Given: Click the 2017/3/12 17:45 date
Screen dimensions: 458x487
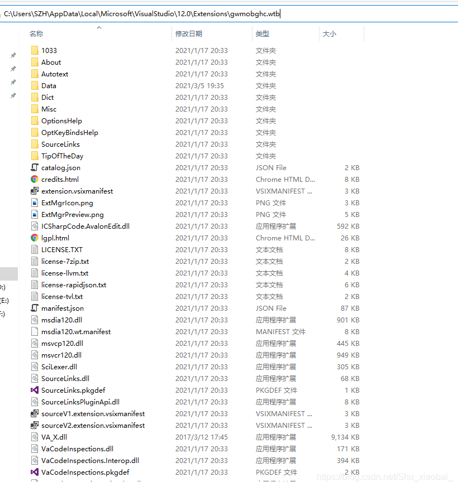Looking at the screenshot, I should (202, 437).
